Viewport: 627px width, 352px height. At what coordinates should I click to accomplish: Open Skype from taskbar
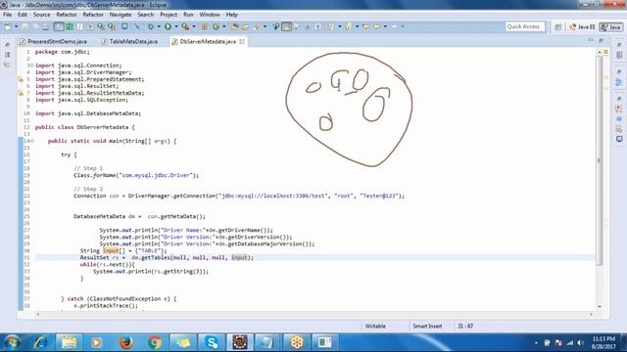pyautogui.click(x=212, y=342)
